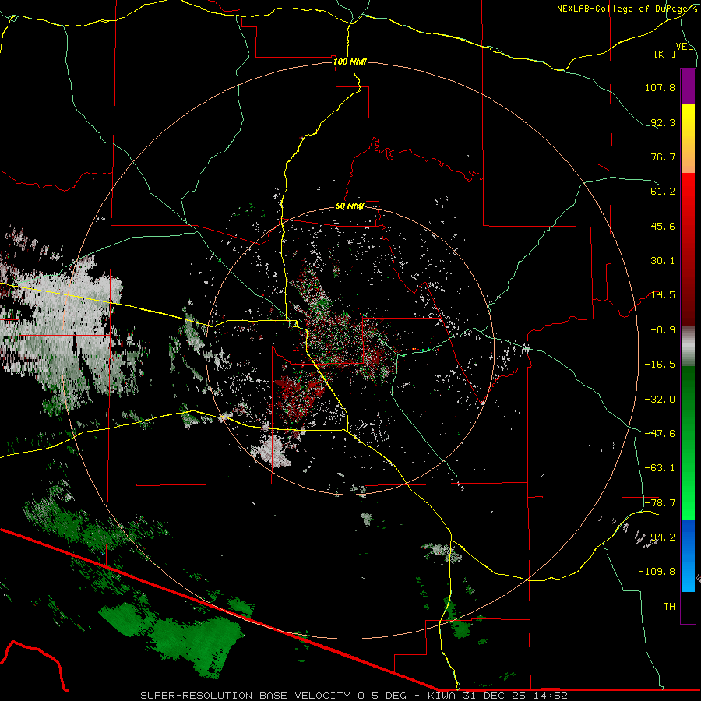
Task: Click the VEL legend title
Action: [x=684, y=47]
